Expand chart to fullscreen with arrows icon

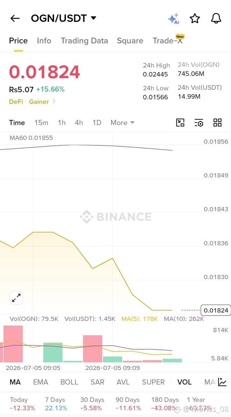tap(16, 298)
